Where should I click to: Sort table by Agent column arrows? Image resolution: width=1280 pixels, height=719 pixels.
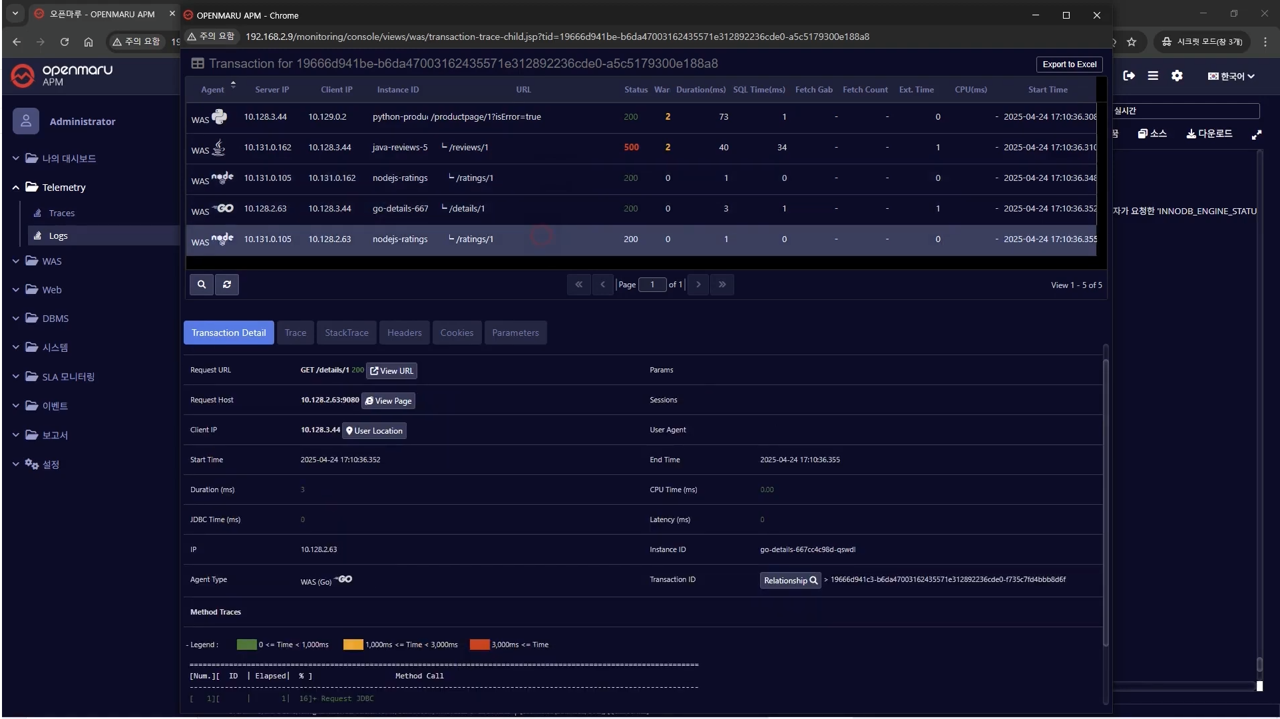click(x=233, y=85)
